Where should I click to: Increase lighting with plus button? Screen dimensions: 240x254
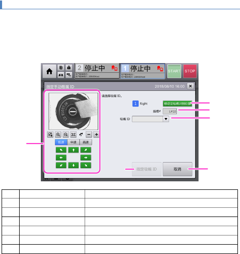tap(96, 135)
